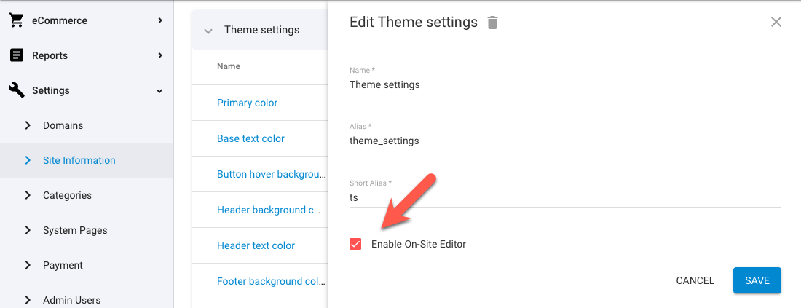Focus the Short Alias text field

point(565,197)
